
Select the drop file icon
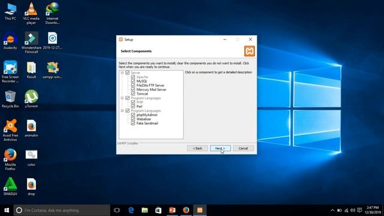click(x=31, y=187)
